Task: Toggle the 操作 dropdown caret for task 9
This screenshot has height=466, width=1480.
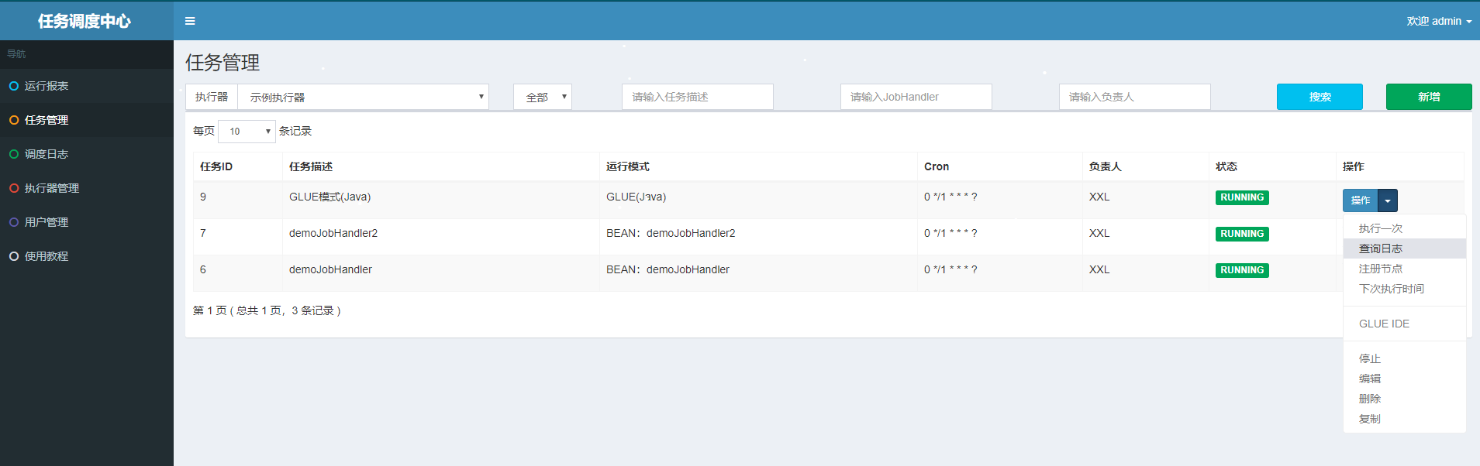Action: pos(1388,200)
